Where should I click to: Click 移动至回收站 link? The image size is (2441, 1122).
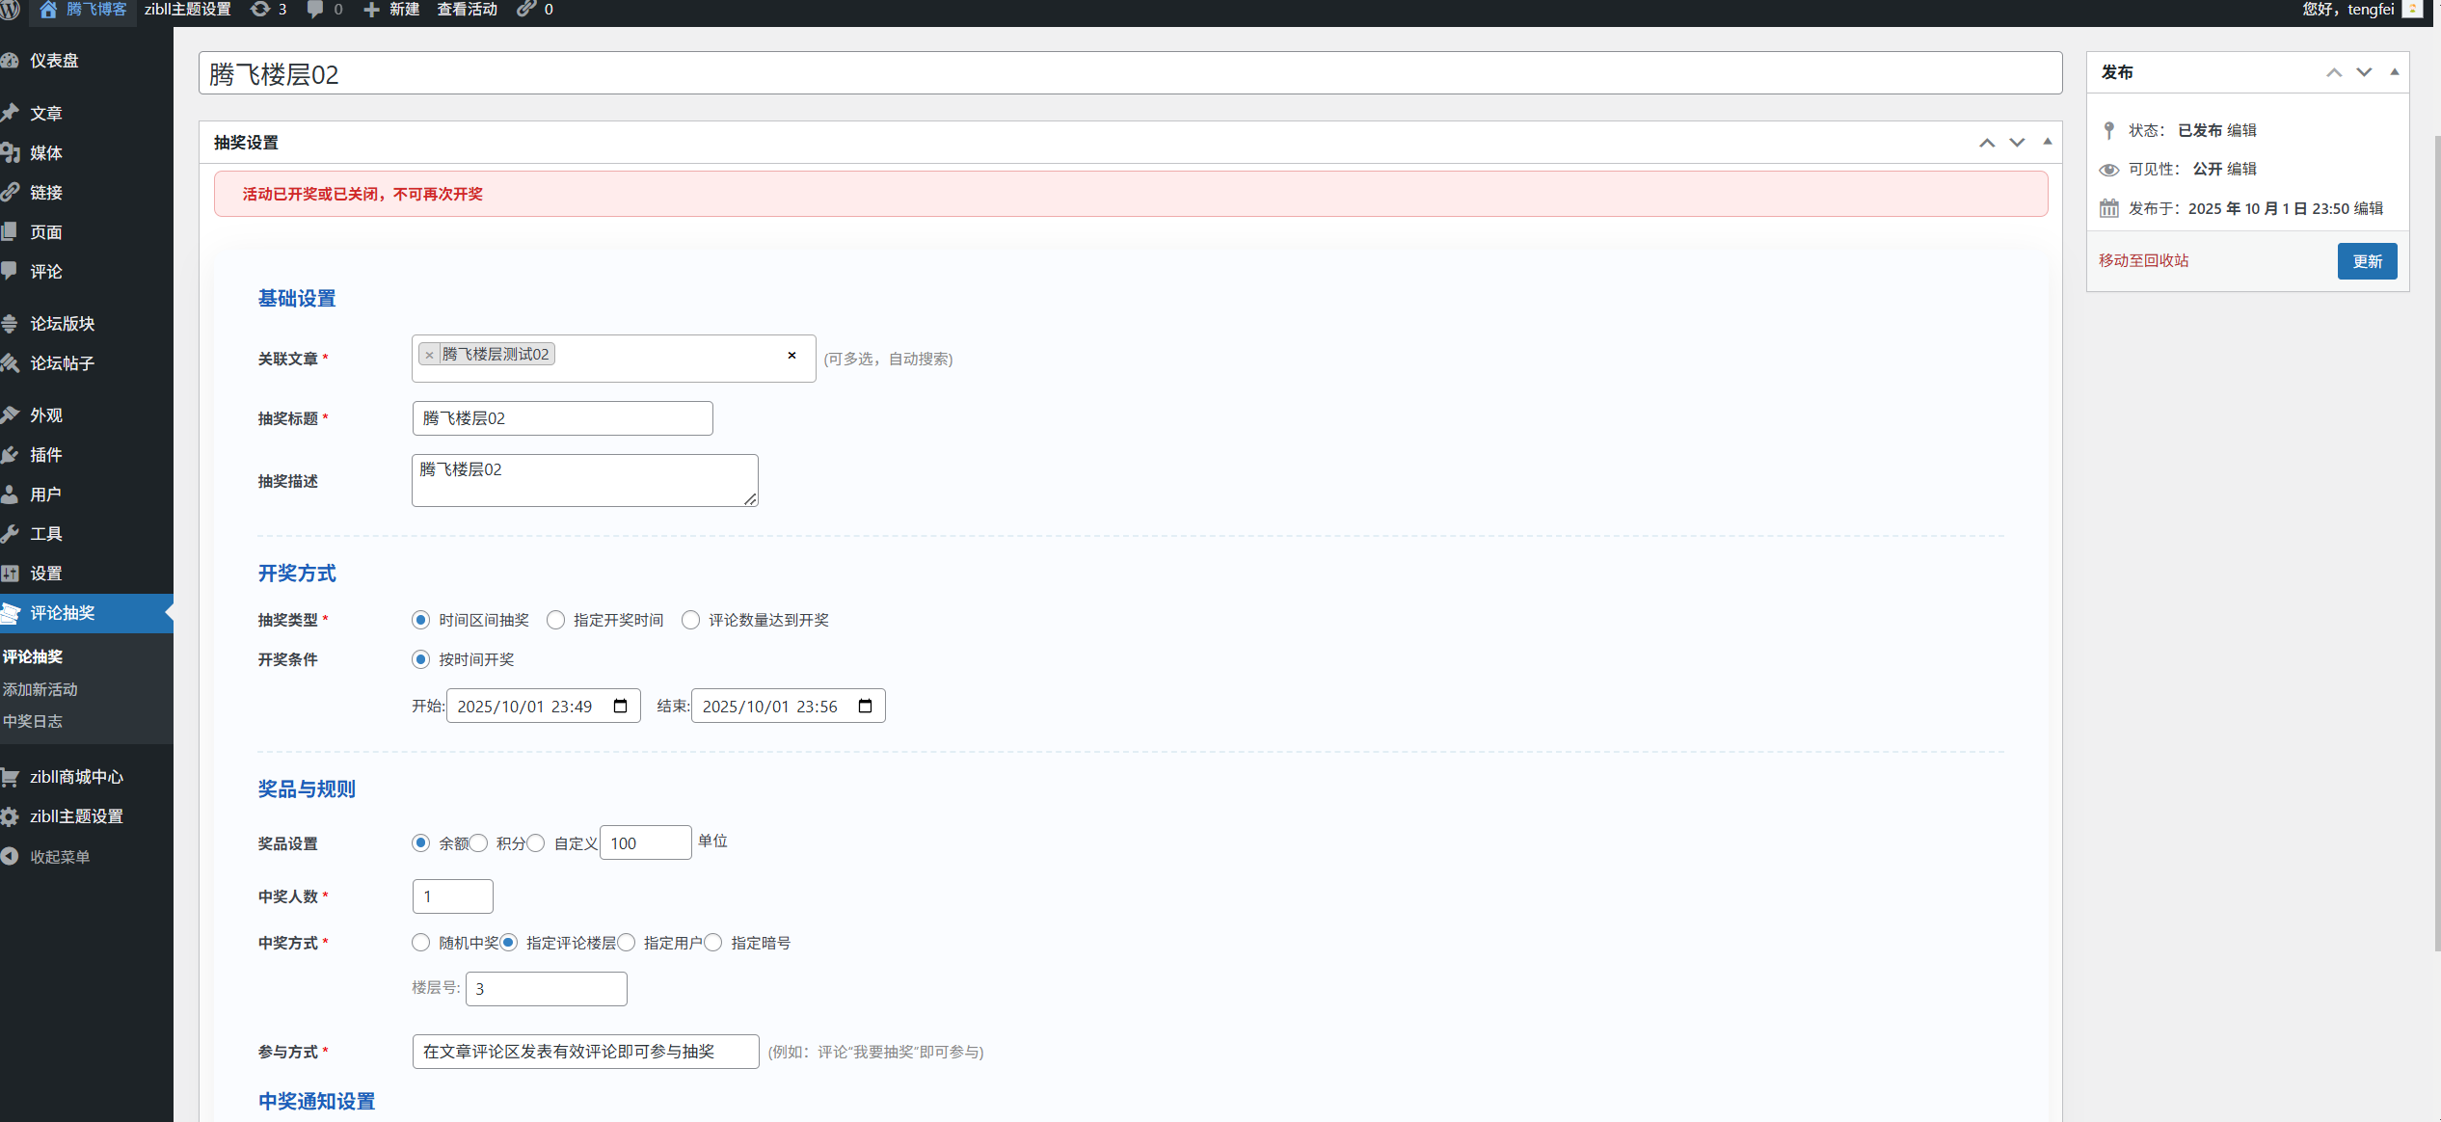point(2143,260)
